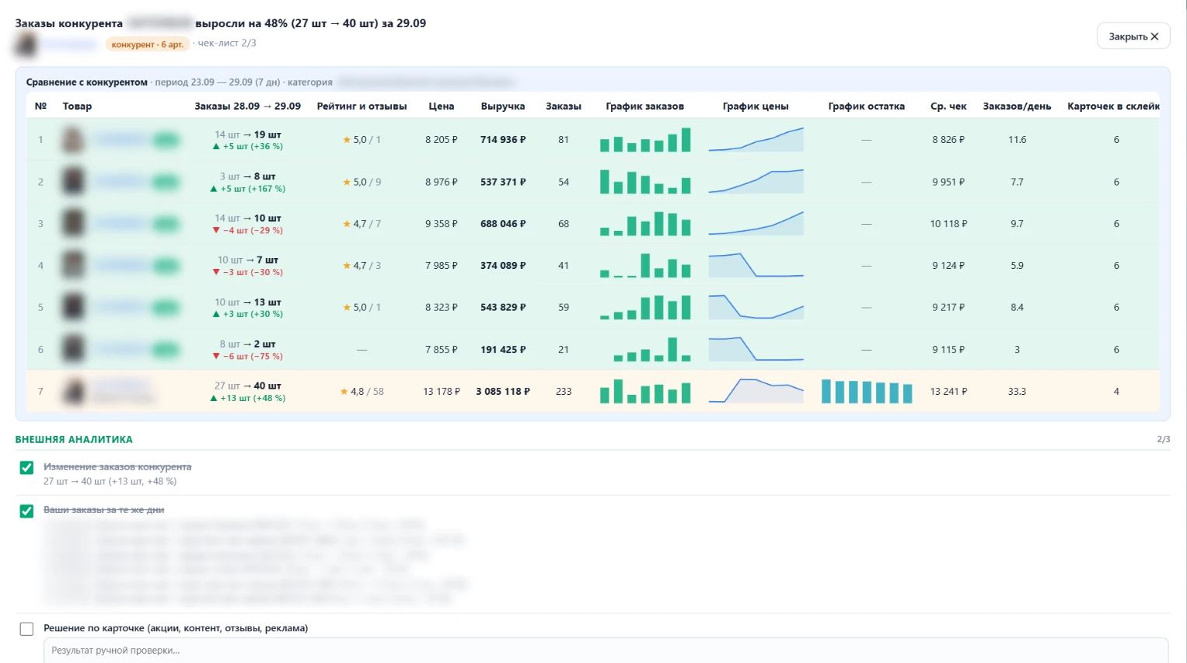
Task: Click the star rating 4,8 / 58
Action: pos(362,392)
